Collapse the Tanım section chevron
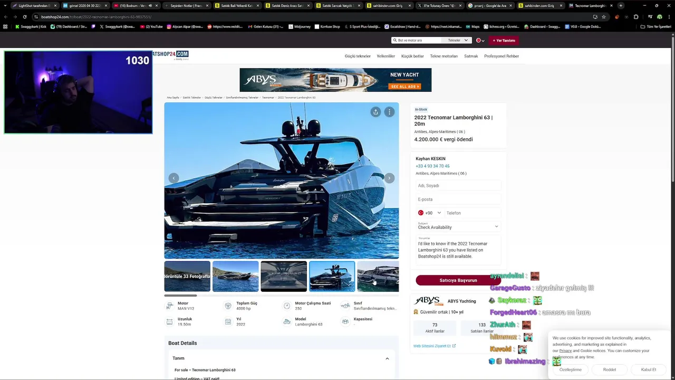Image resolution: width=675 pixels, height=380 pixels. [x=387, y=358]
